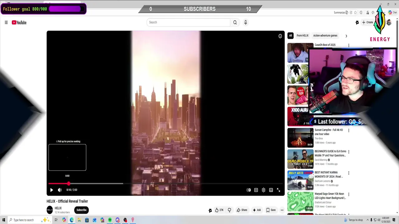Open the Thor Bros channel name
The width and height of the screenshot is (399, 224).
pyautogui.click(x=319, y=138)
